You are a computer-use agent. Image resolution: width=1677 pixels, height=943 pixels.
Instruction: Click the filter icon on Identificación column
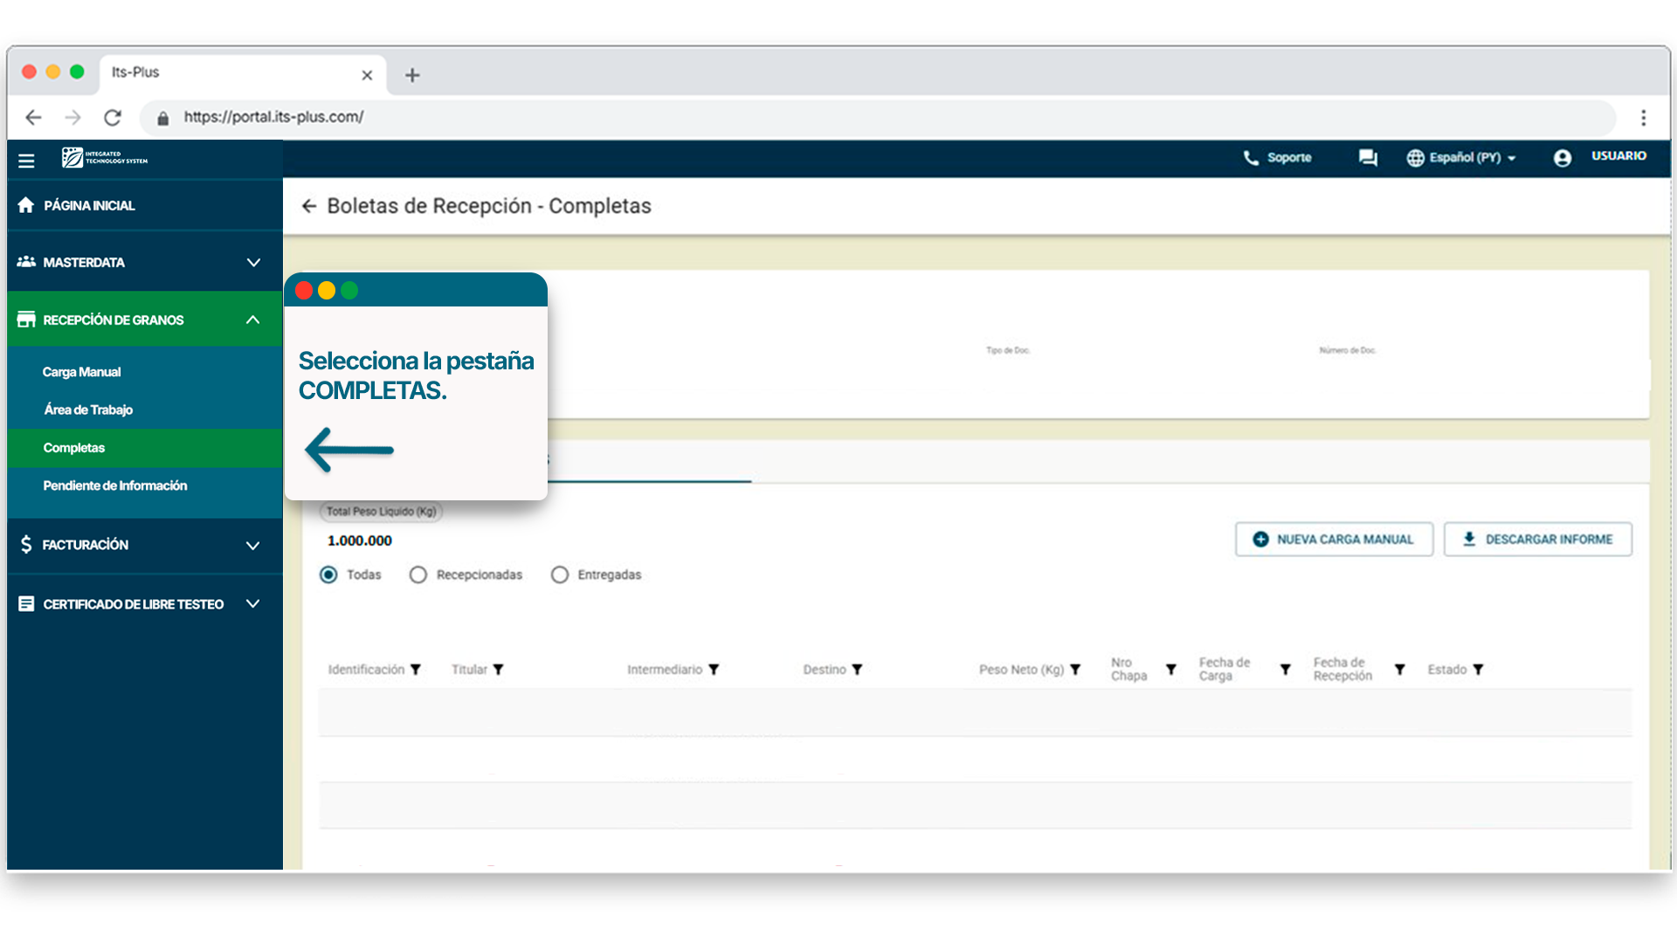[416, 670]
